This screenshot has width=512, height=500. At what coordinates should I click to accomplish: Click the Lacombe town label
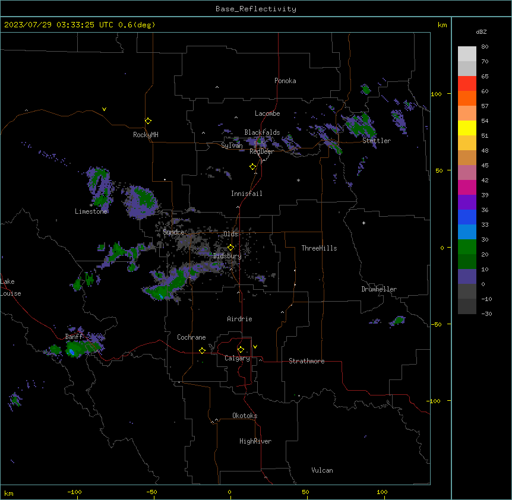coord(267,113)
